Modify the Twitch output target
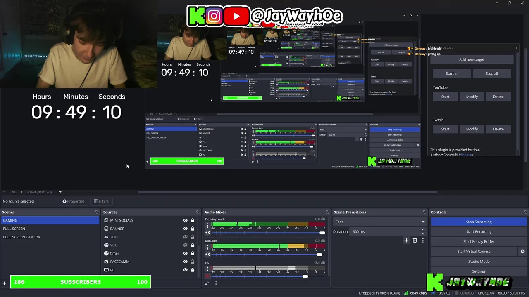Viewport: 529px width, 297px height. [x=472, y=129]
